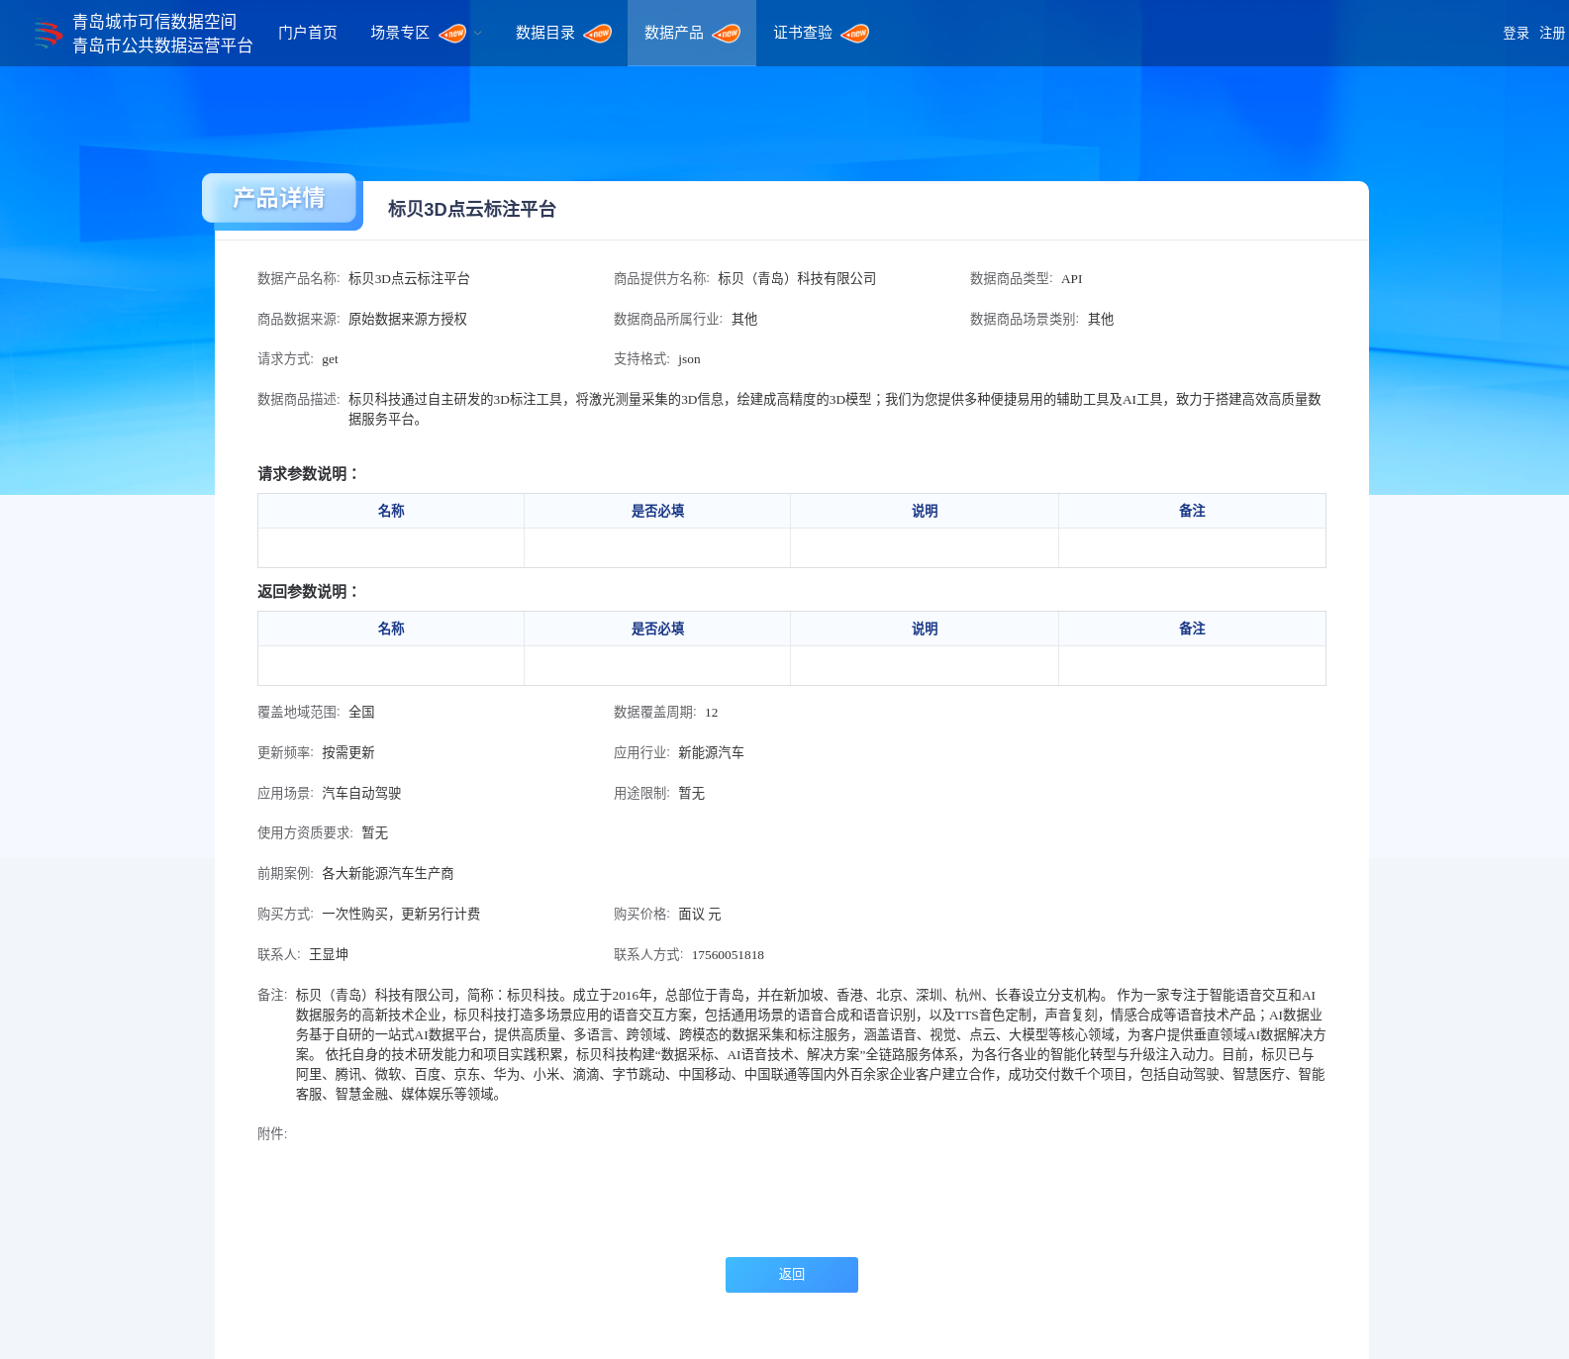Click the contact phone 17560051818
The image size is (1569, 1359).
click(x=728, y=955)
